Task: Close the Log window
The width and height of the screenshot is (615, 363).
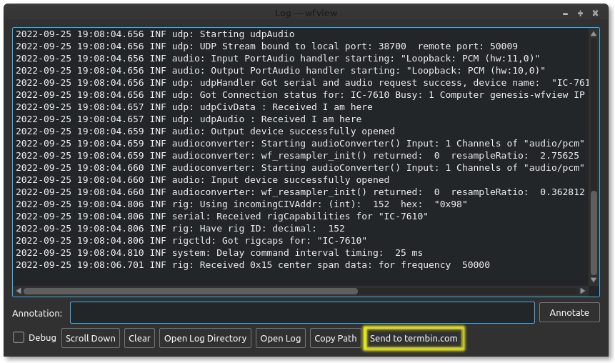Action: (595, 14)
